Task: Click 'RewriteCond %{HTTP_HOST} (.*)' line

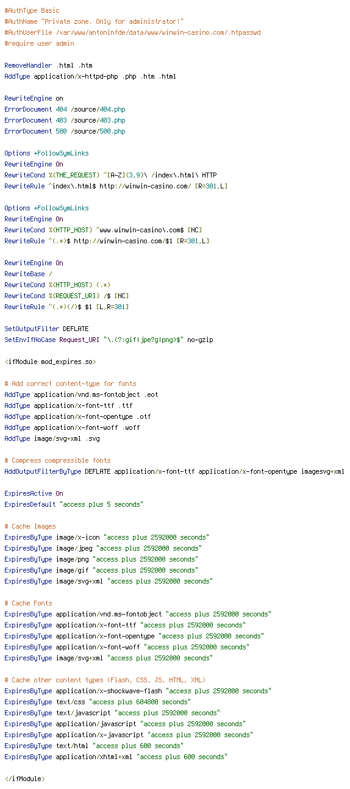Action: coord(57,285)
